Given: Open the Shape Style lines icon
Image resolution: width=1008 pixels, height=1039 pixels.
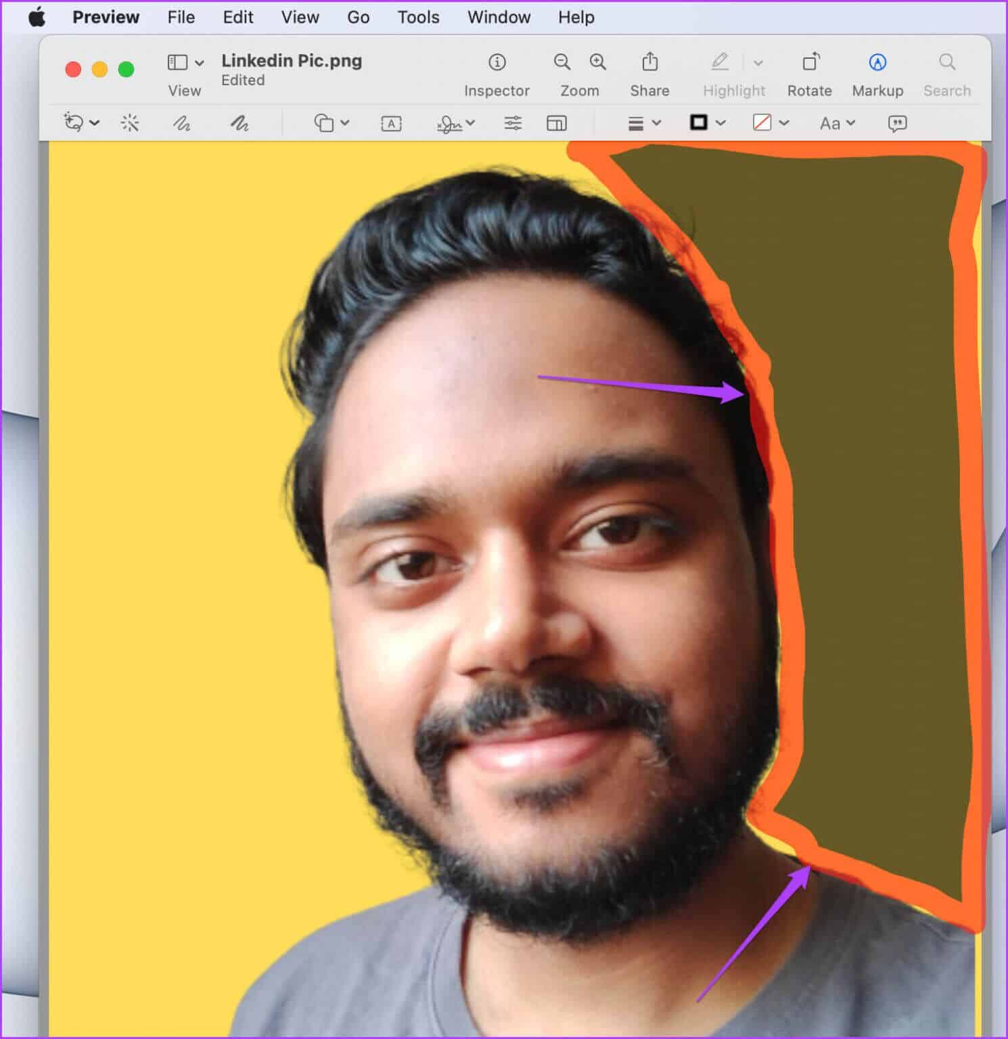Looking at the screenshot, I should [636, 123].
